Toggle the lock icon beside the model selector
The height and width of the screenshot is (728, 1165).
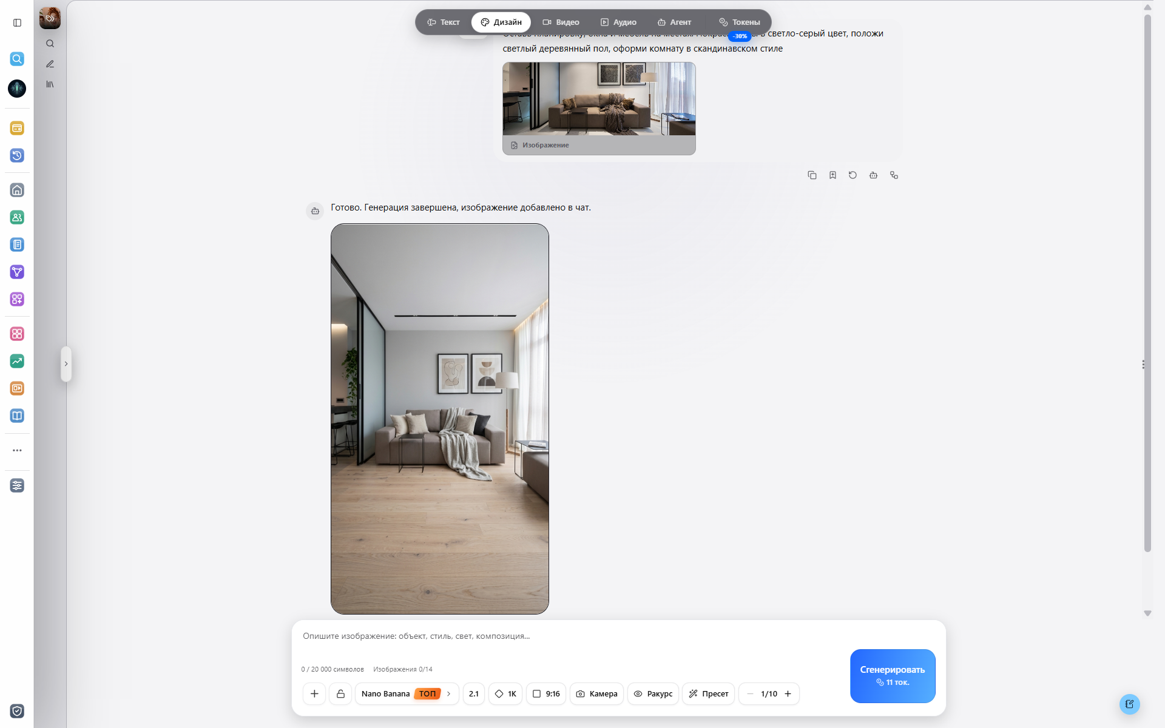(340, 693)
